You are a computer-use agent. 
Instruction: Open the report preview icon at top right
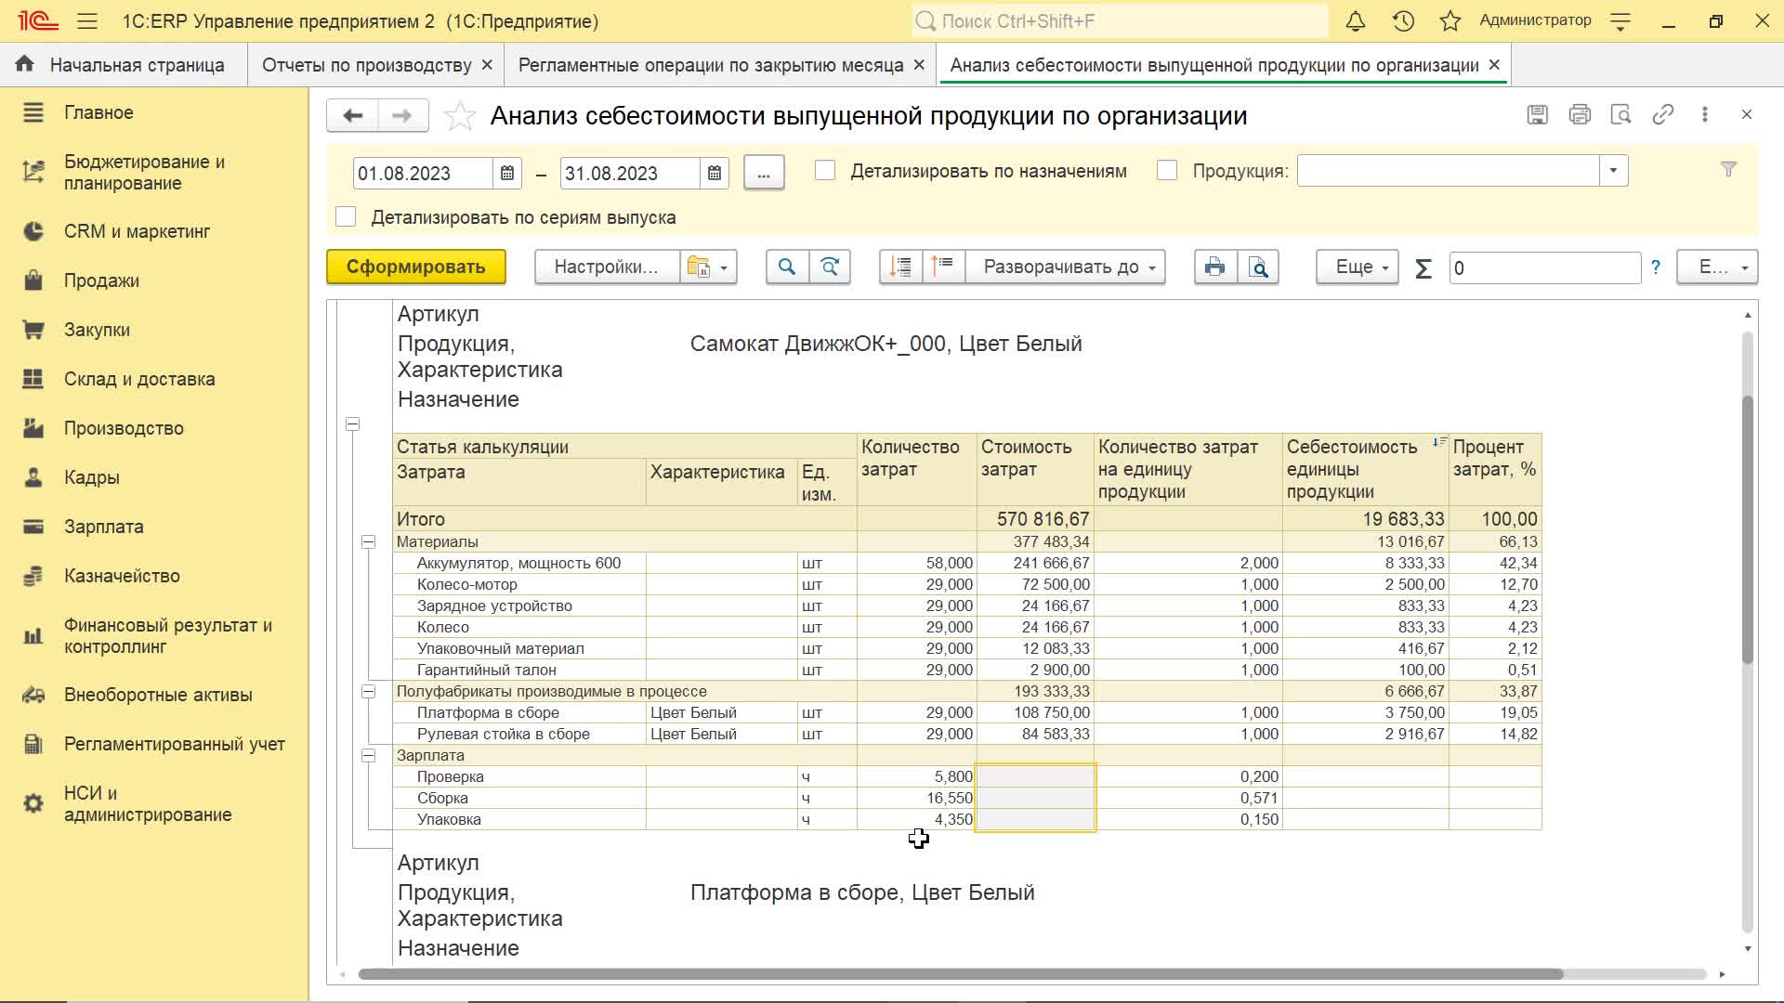(x=1620, y=114)
